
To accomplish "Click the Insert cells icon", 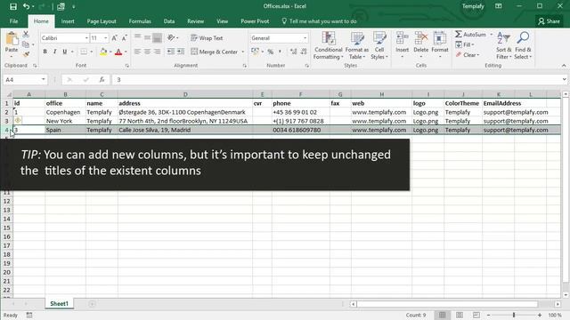I will (x=402, y=39).
